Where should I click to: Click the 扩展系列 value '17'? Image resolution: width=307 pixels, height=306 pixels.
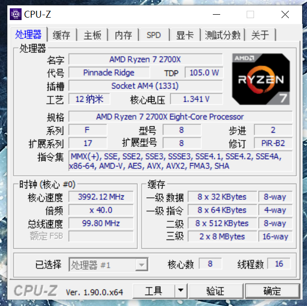tap(88, 143)
